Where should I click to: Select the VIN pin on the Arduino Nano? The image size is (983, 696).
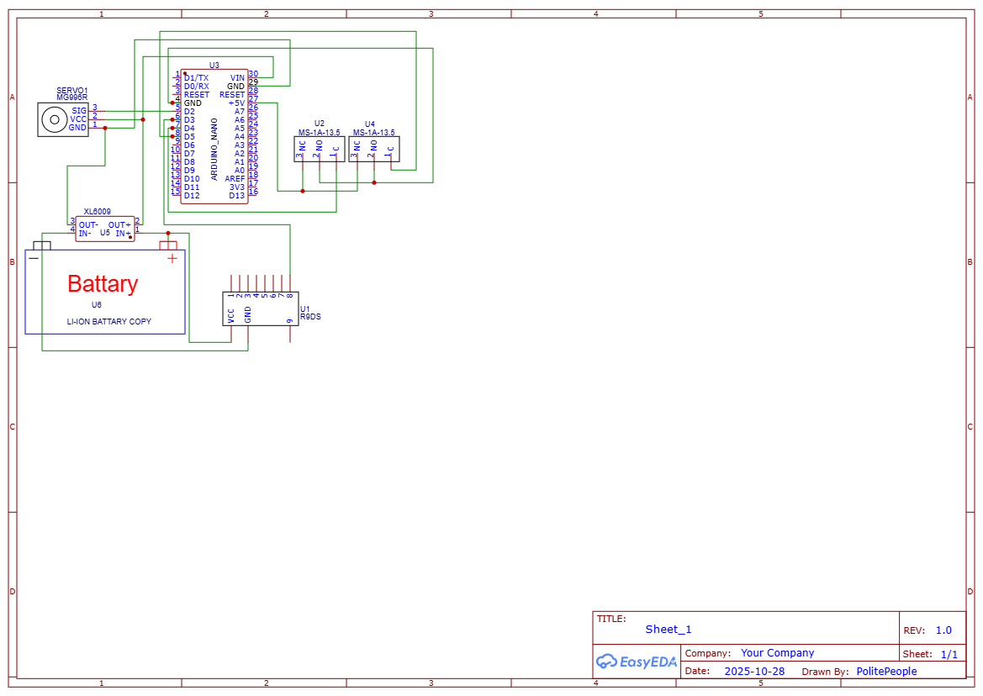coord(236,76)
